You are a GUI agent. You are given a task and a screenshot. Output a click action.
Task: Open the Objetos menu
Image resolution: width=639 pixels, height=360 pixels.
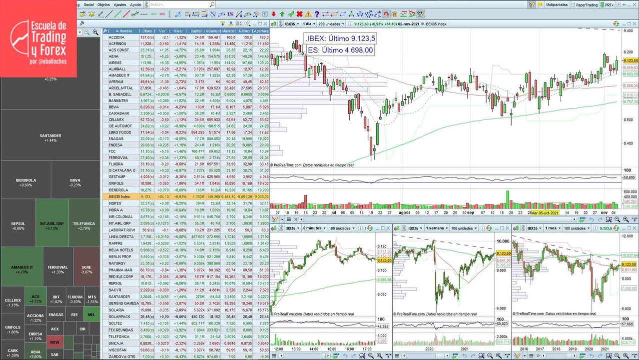click(x=103, y=4)
